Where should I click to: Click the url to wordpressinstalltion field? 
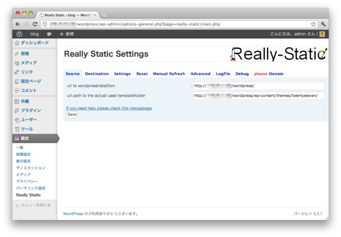click(x=258, y=86)
